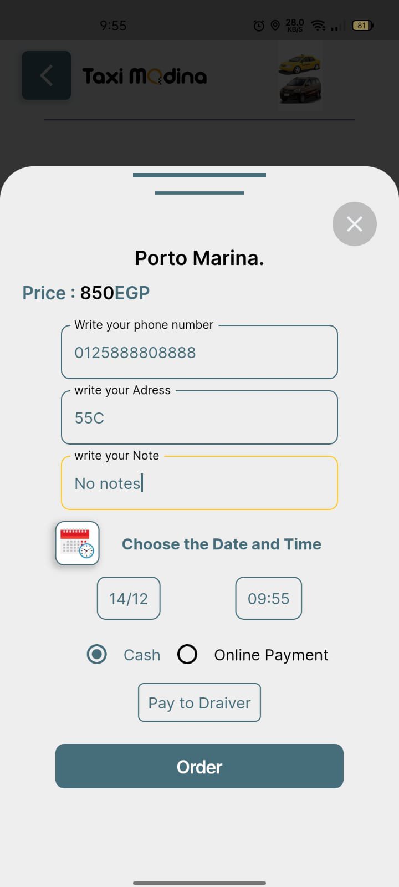Open the 09:55 time picker
The width and height of the screenshot is (399, 887).
(269, 598)
